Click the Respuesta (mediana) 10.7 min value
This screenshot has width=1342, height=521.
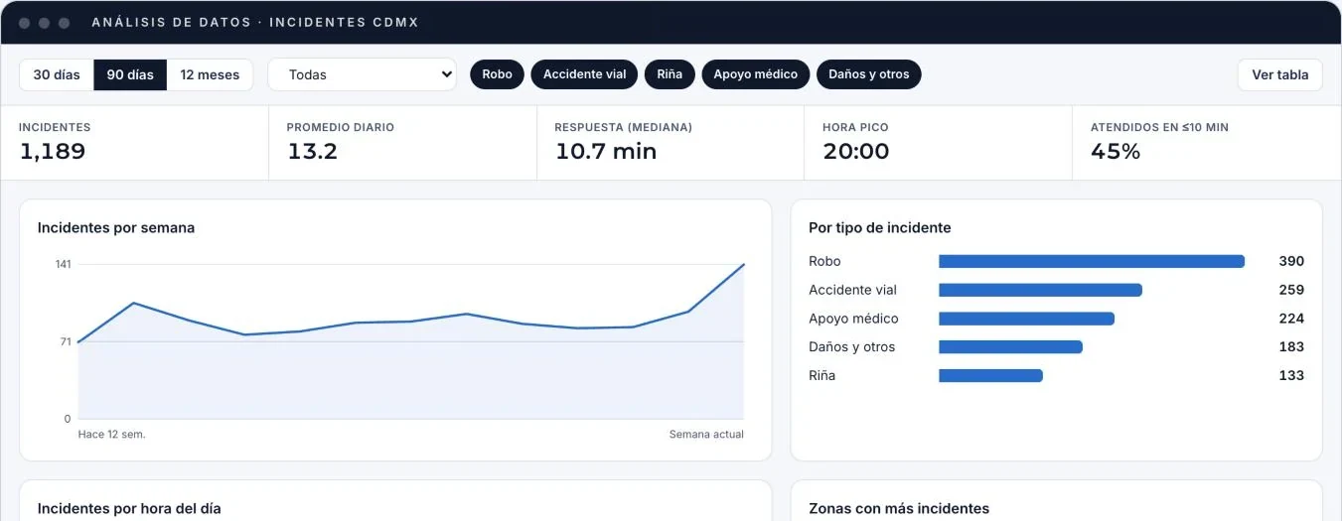click(x=606, y=152)
